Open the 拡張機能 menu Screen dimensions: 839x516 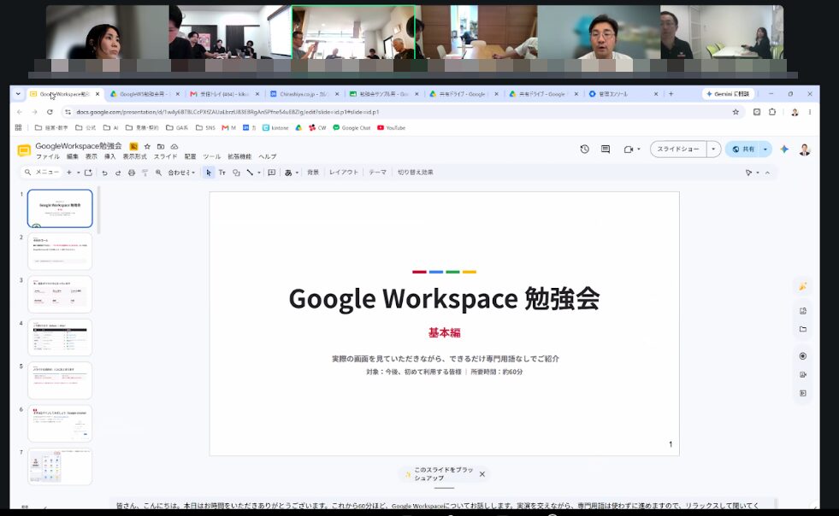coord(239,156)
